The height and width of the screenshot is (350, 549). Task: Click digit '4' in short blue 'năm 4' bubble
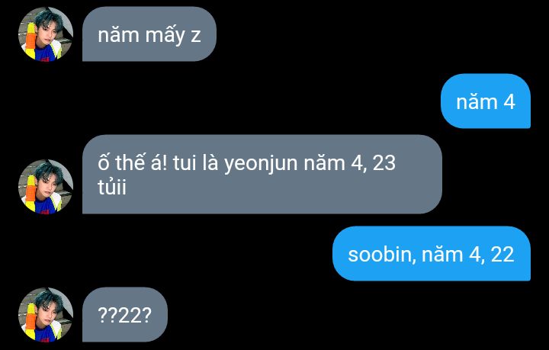(x=509, y=102)
